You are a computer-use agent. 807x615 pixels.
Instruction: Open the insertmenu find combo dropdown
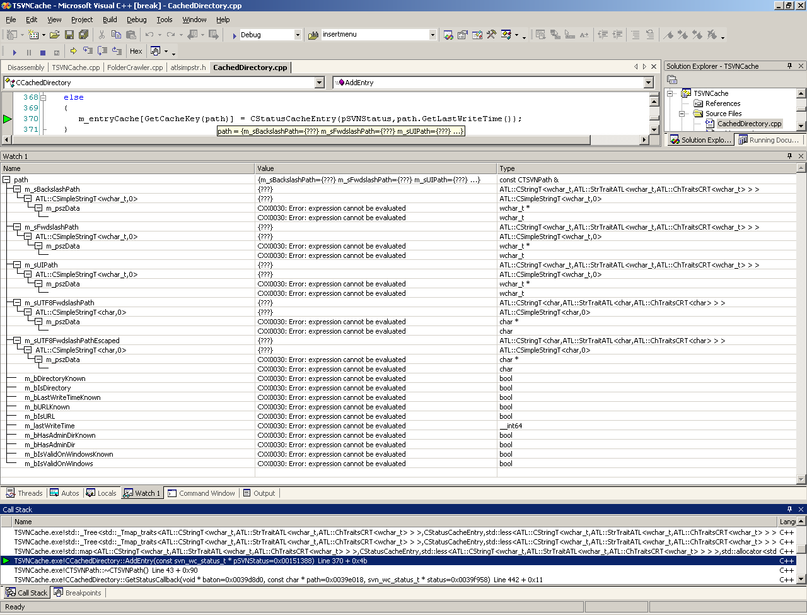tap(433, 35)
